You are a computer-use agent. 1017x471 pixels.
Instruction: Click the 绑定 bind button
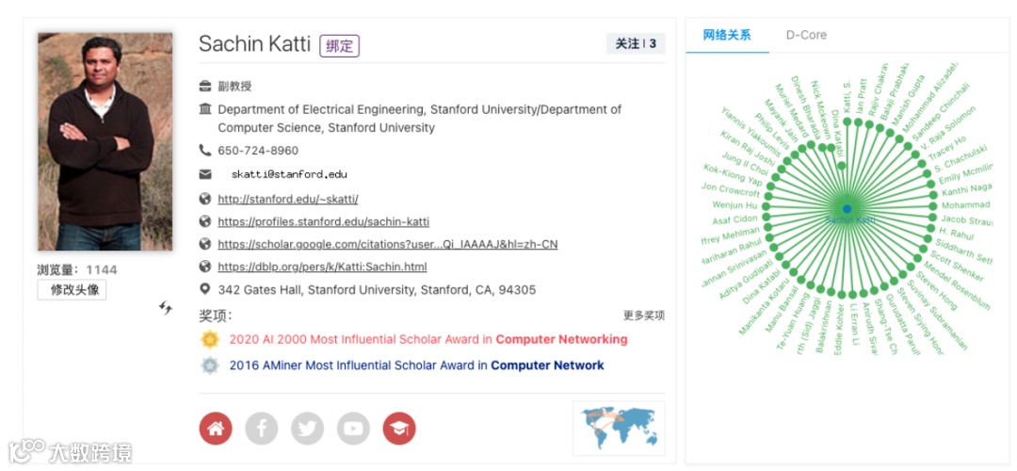(x=340, y=45)
